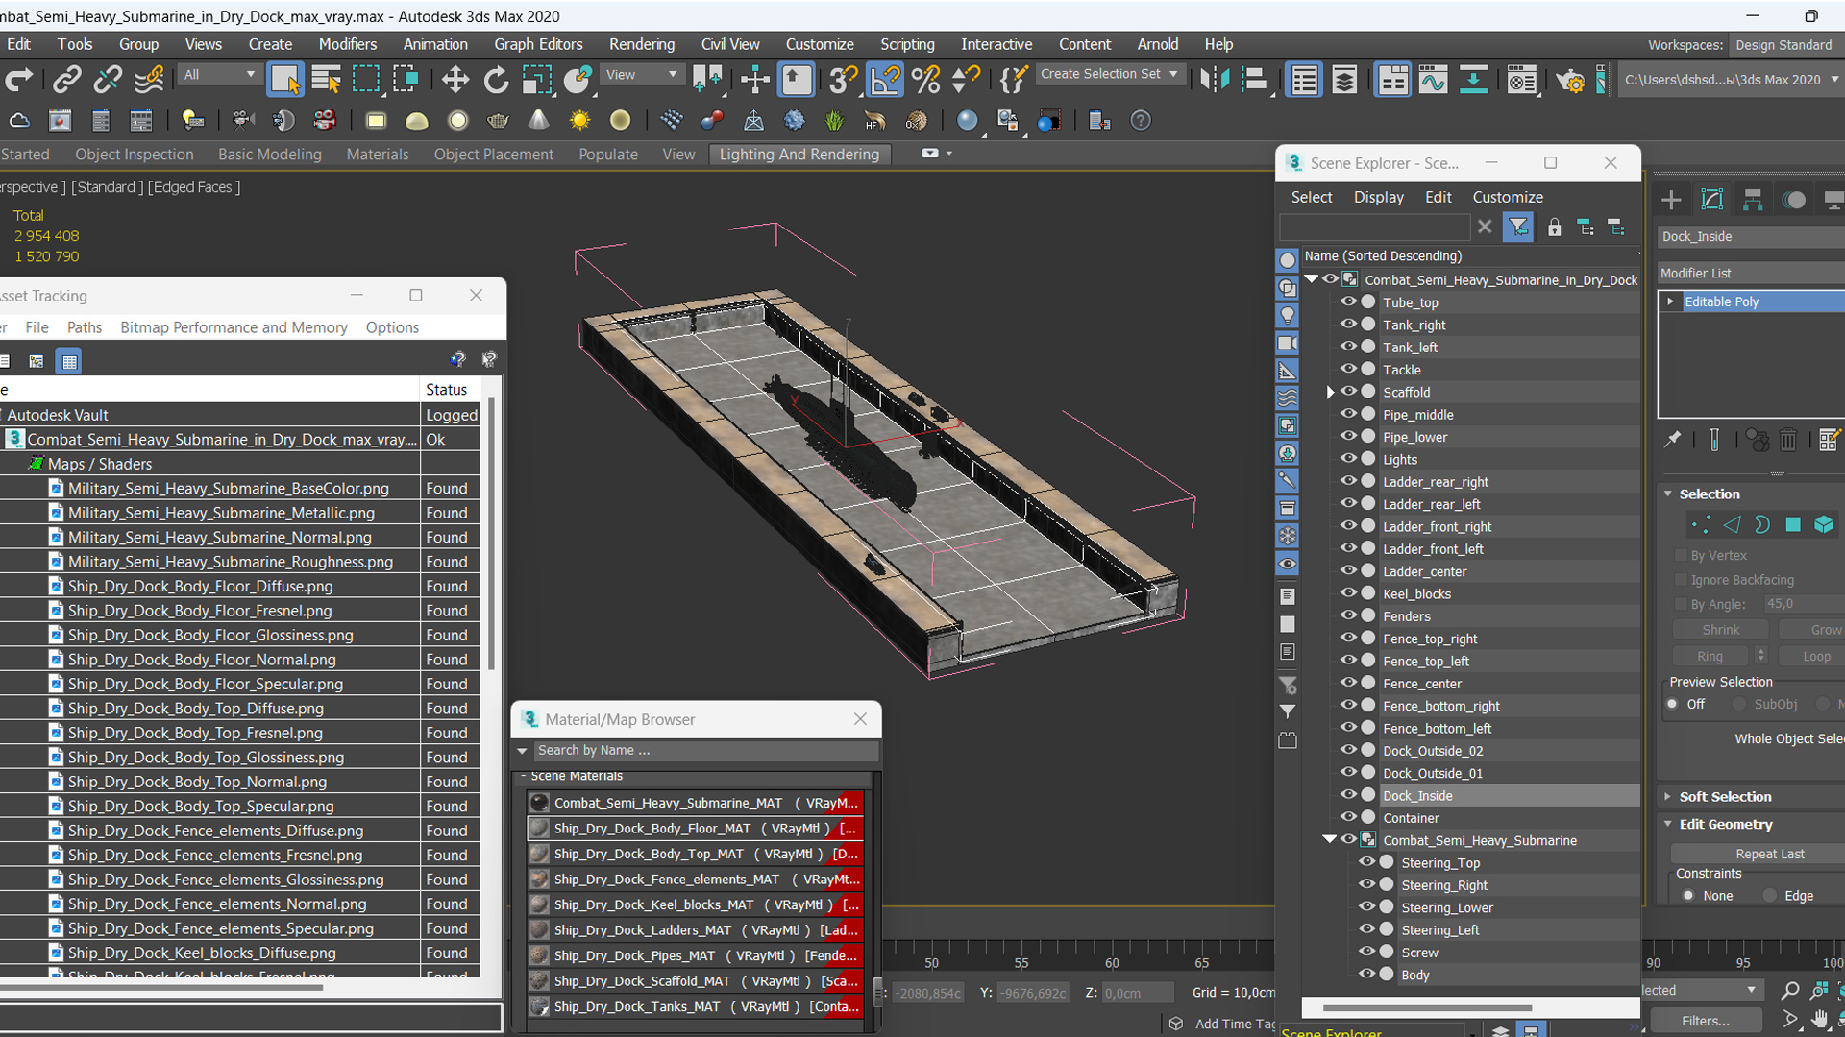Toggle visibility eye for Container
The width and height of the screenshot is (1845, 1037).
click(1348, 817)
